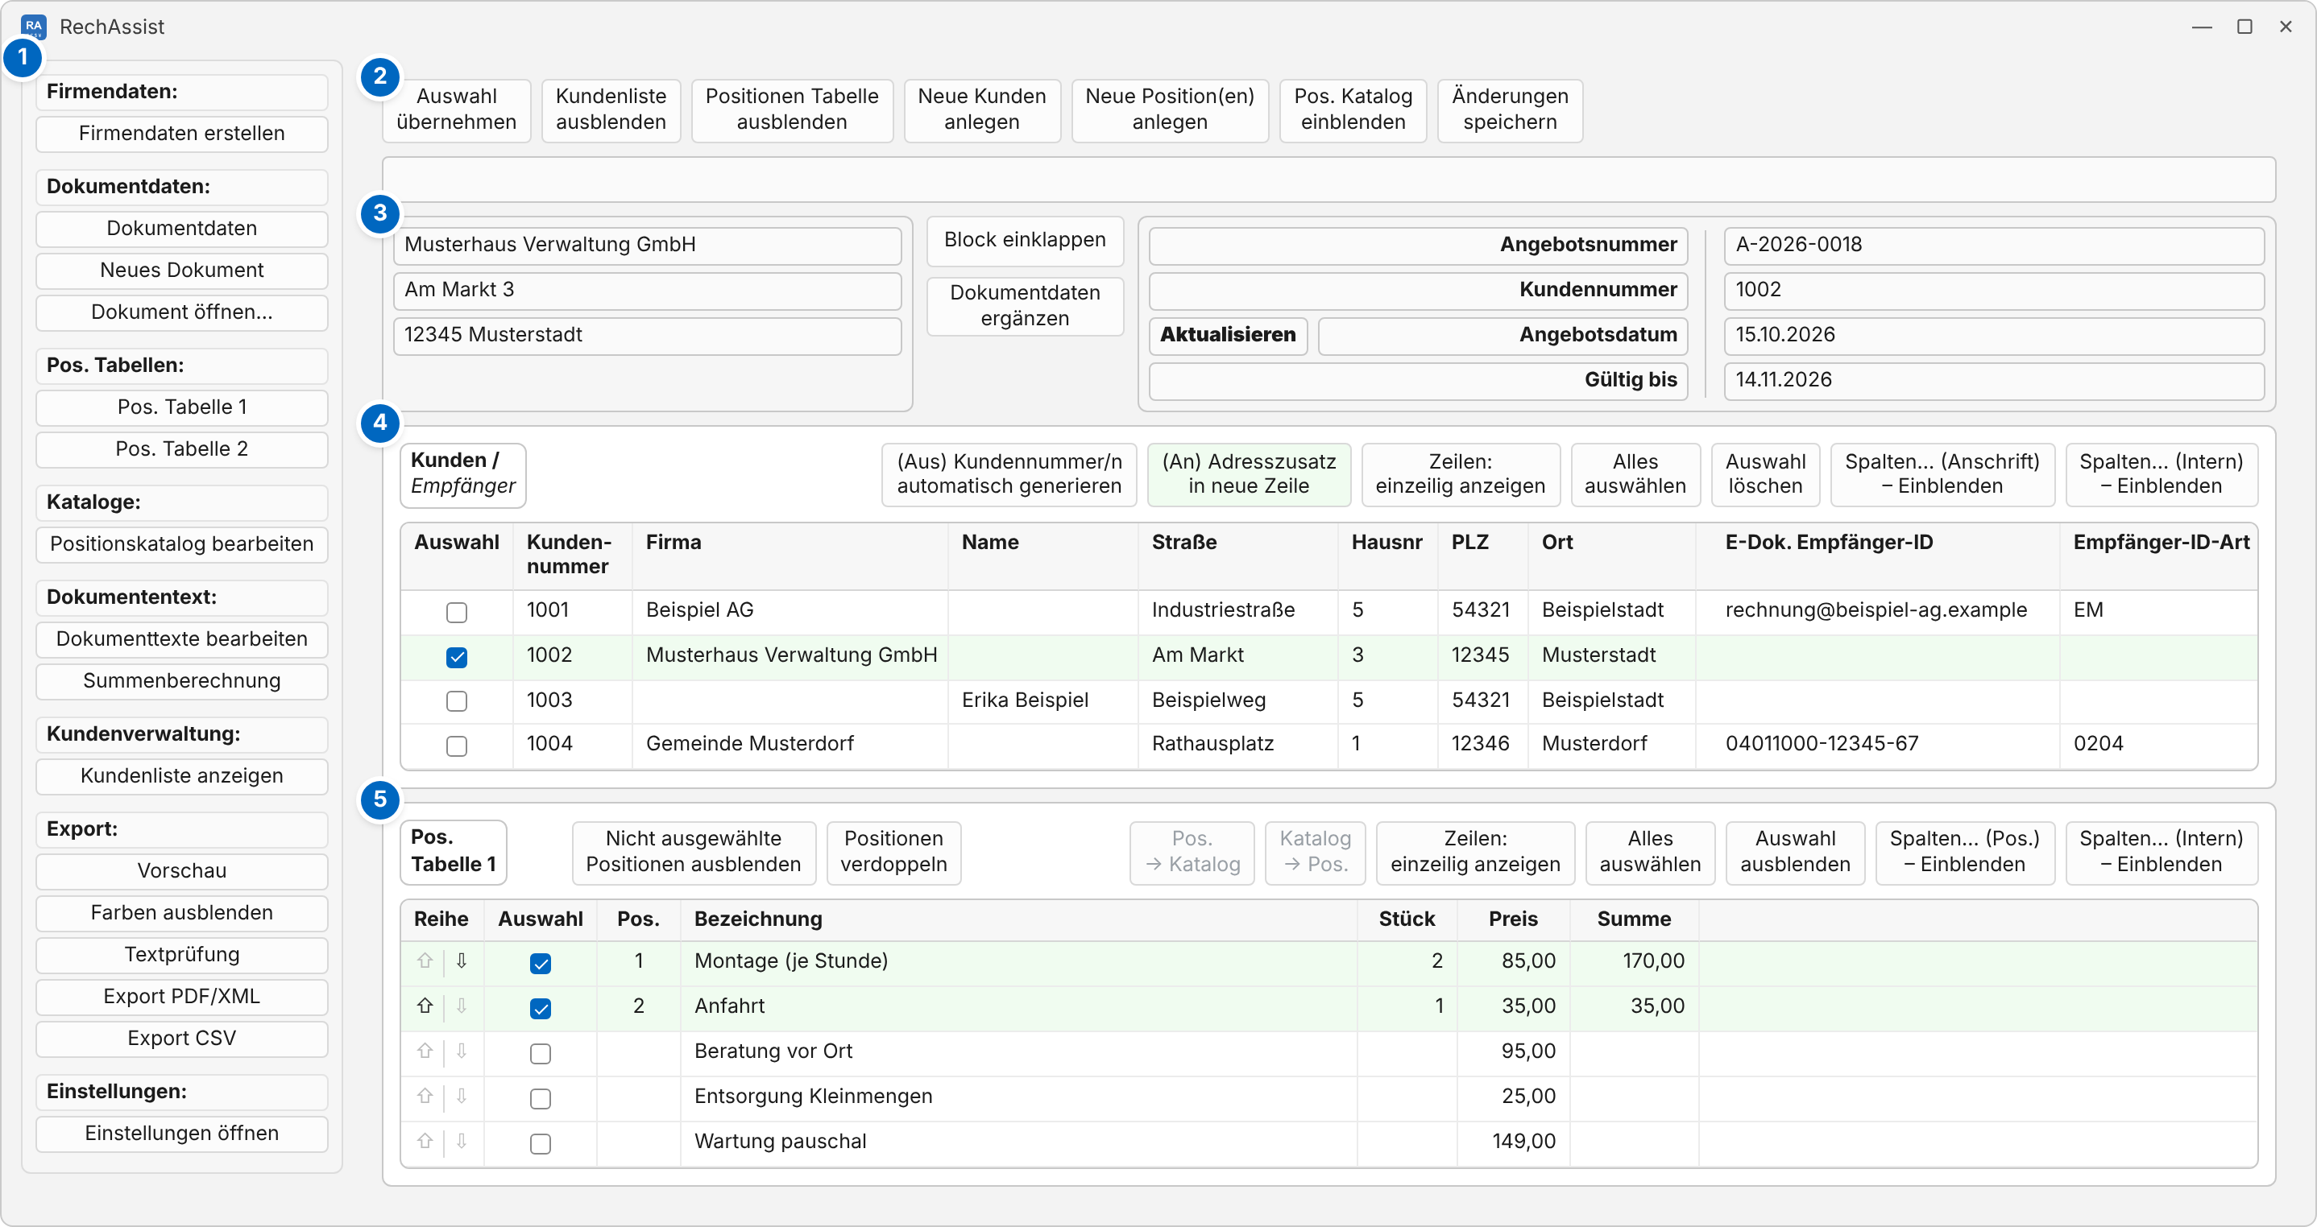This screenshot has height=1227, width=2317.
Task: Click the down arrow for Beratung vor Ort
Action: (462, 1051)
